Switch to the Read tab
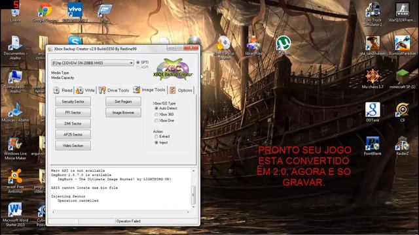Viewport: 419px width, 235px height. coord(63,90)
